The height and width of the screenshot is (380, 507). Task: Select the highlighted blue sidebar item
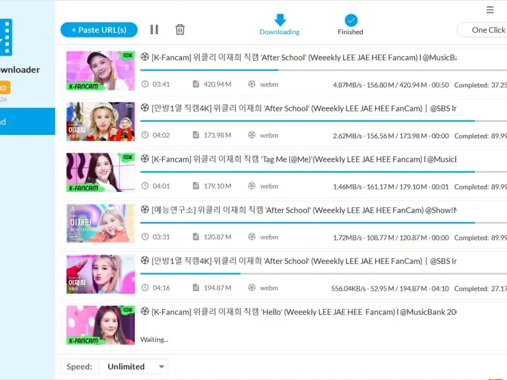pos(27,122)
